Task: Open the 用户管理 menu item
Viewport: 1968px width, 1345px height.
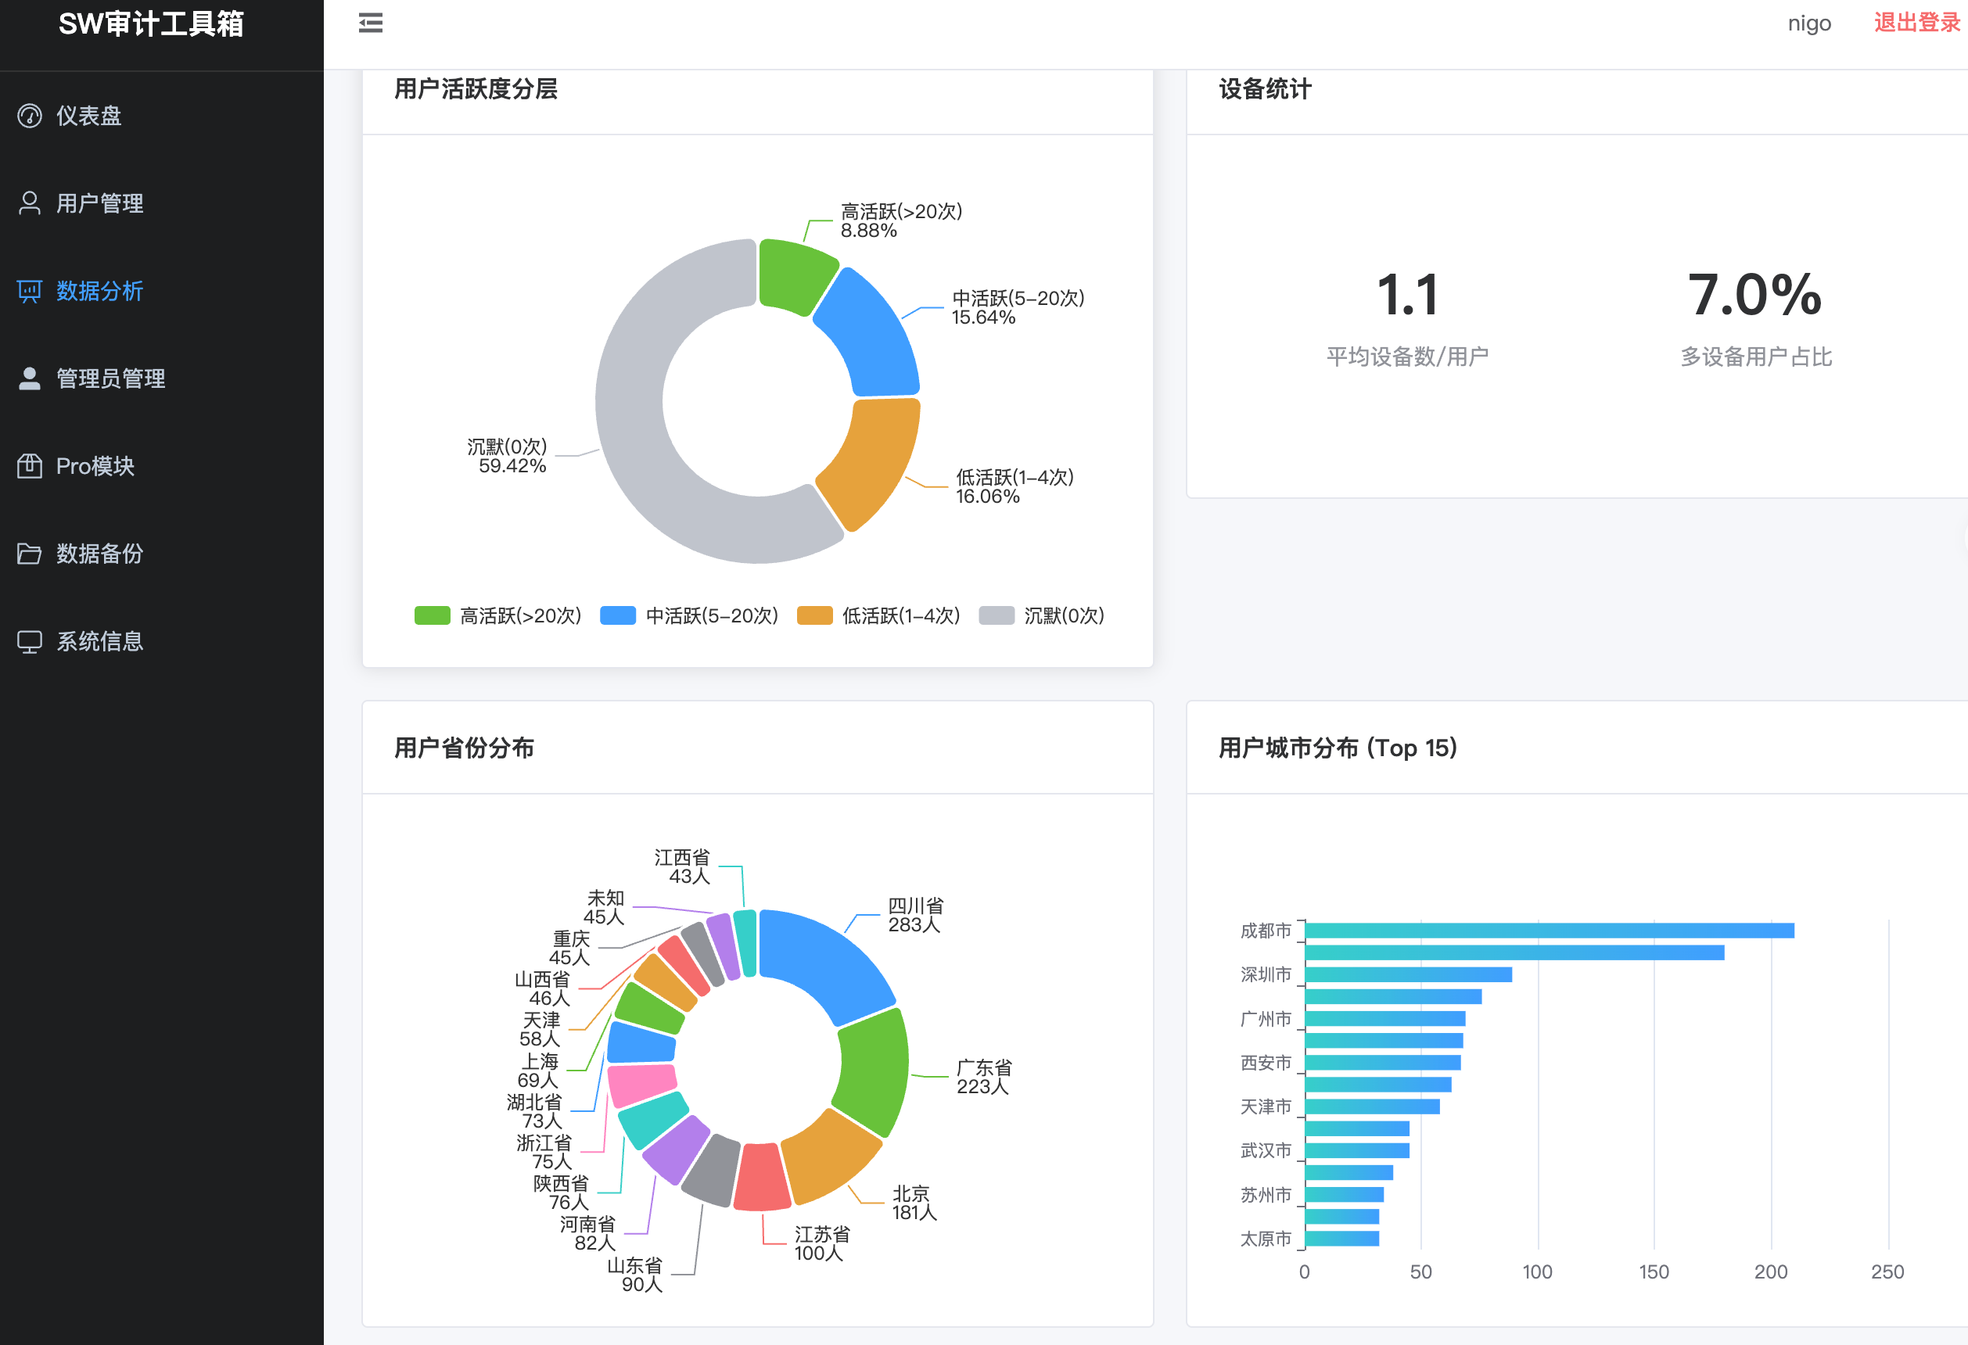Action: coord(99,203)
